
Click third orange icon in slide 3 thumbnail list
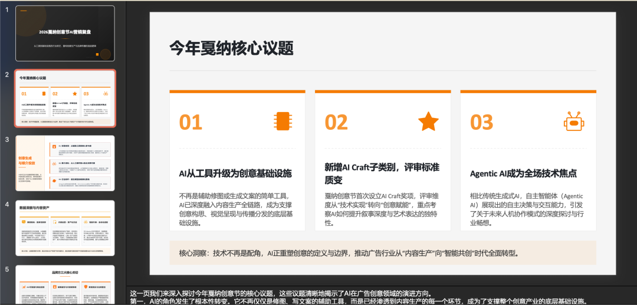point(53,179)
